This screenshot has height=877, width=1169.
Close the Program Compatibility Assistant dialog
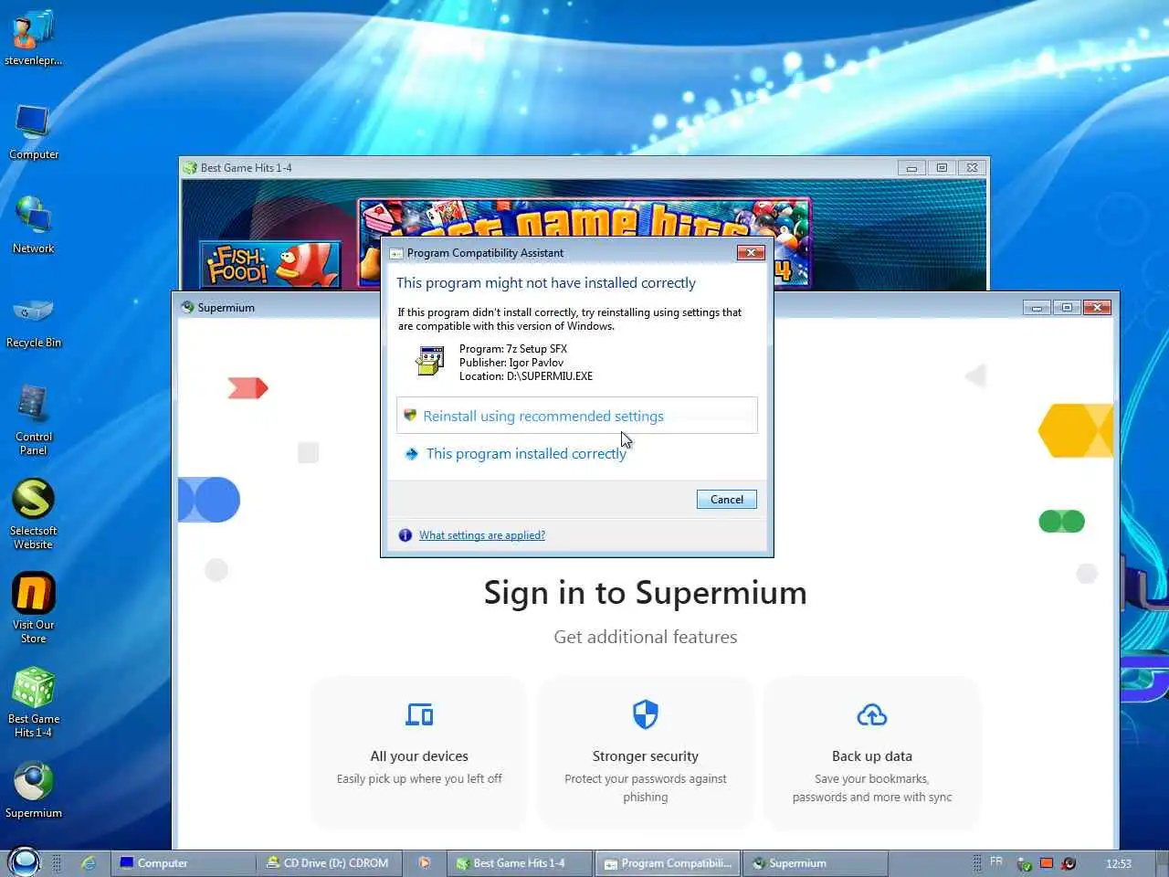[751, 253]
